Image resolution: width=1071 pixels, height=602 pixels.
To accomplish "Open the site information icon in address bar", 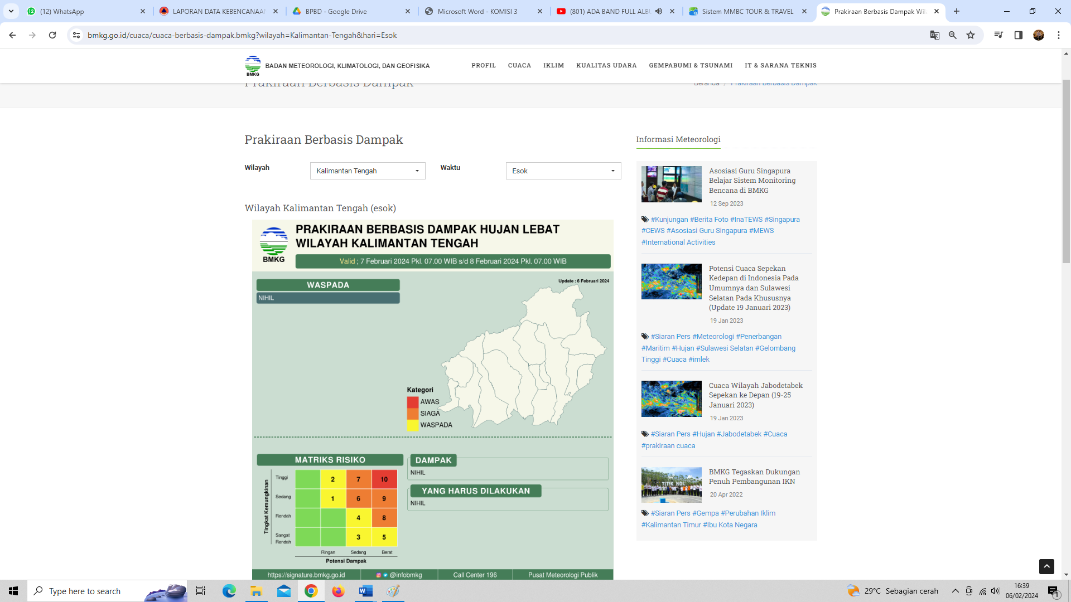I will tap(76, 35).
